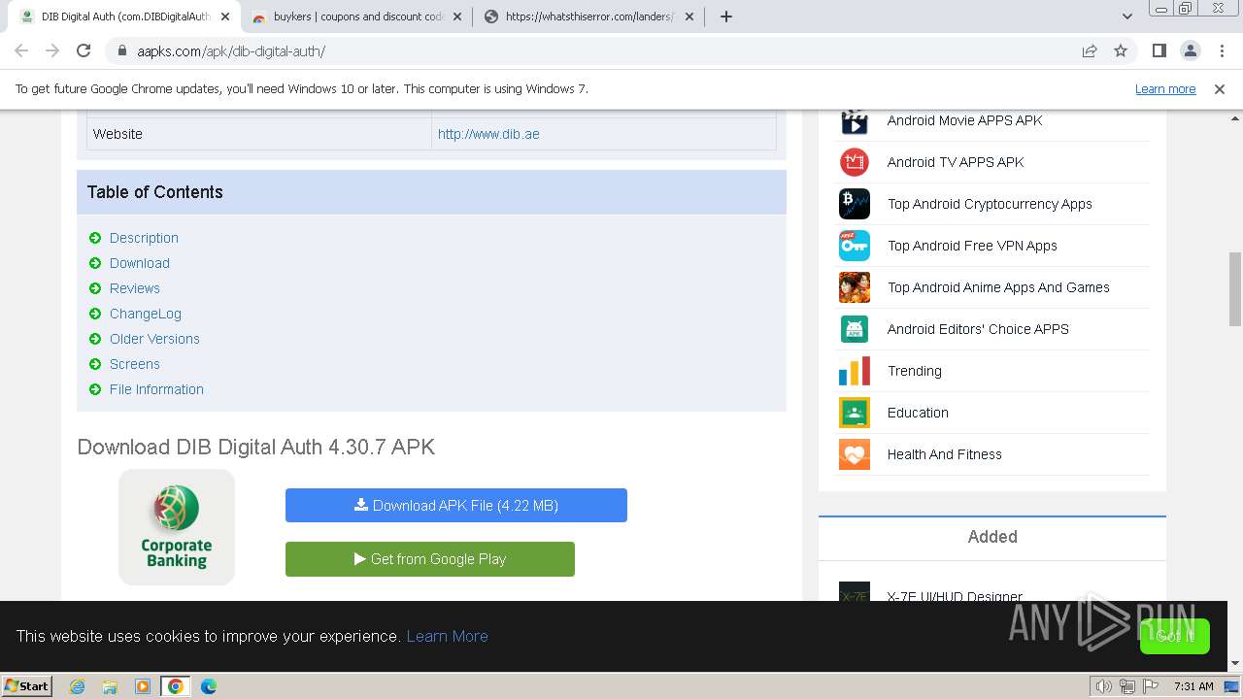The image size is (1243, 699).
Task: Click the DIB Corporate Banking app logo
Action: tap(177, 527)
